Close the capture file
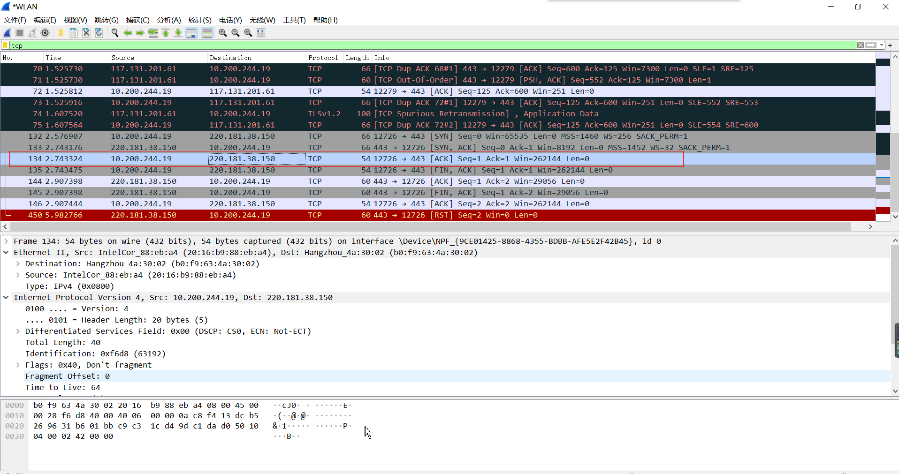 (x=86, y=33)
